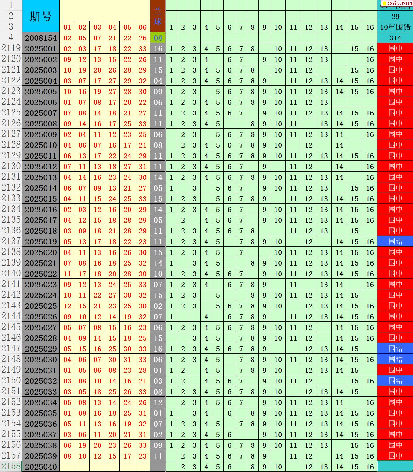Click issue number cell 2008154
Image resolution: width=413 pixels, height=472 pixels.
click(x=41, y=38)
